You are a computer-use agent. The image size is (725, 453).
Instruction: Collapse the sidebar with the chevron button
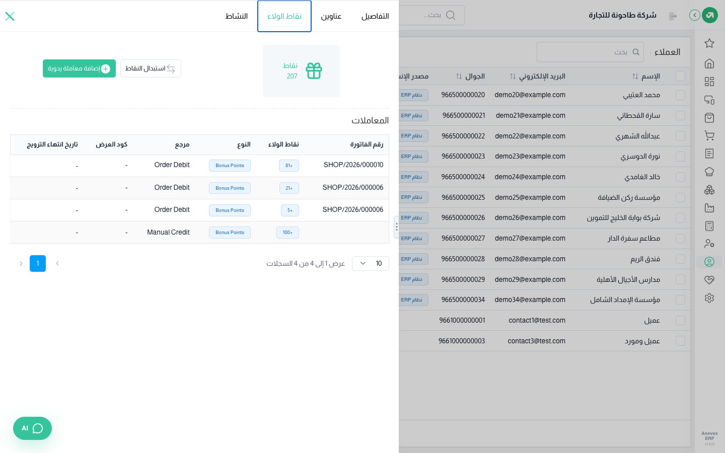click(x=695, y=15)
